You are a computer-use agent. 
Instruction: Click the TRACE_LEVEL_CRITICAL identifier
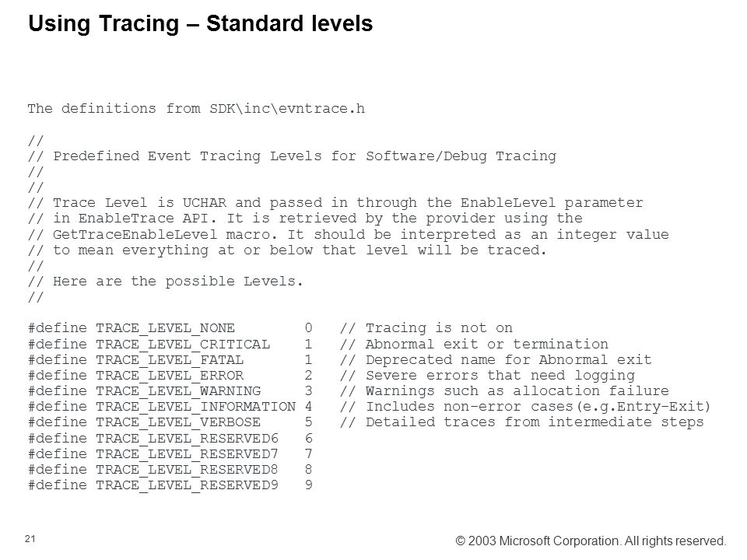[x=183, y=345]
